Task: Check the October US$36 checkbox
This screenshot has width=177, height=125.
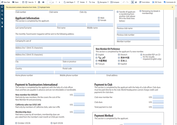Action: point(16,123)
